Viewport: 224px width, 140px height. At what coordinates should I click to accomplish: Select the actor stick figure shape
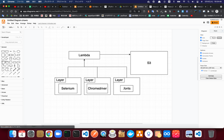[15, 66]
